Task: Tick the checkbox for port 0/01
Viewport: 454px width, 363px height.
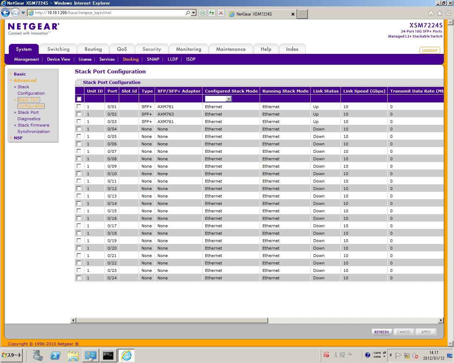Action: (79, 106)
